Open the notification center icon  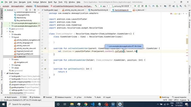pos(187,104)
